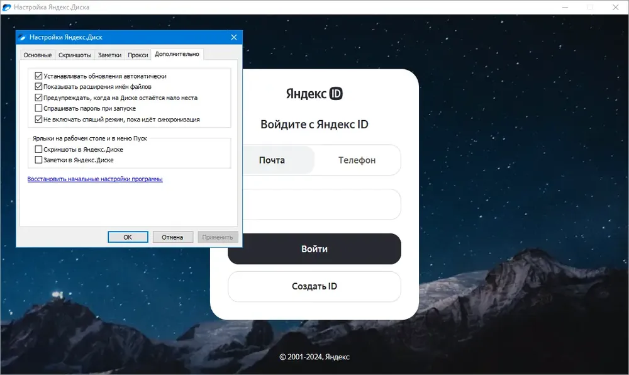
Task: Toggle low disk space warning checkbox
Action: coord(38,98)
